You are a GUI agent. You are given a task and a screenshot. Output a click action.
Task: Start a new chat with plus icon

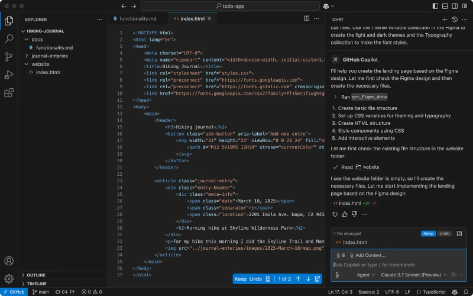tap(445, 20)
